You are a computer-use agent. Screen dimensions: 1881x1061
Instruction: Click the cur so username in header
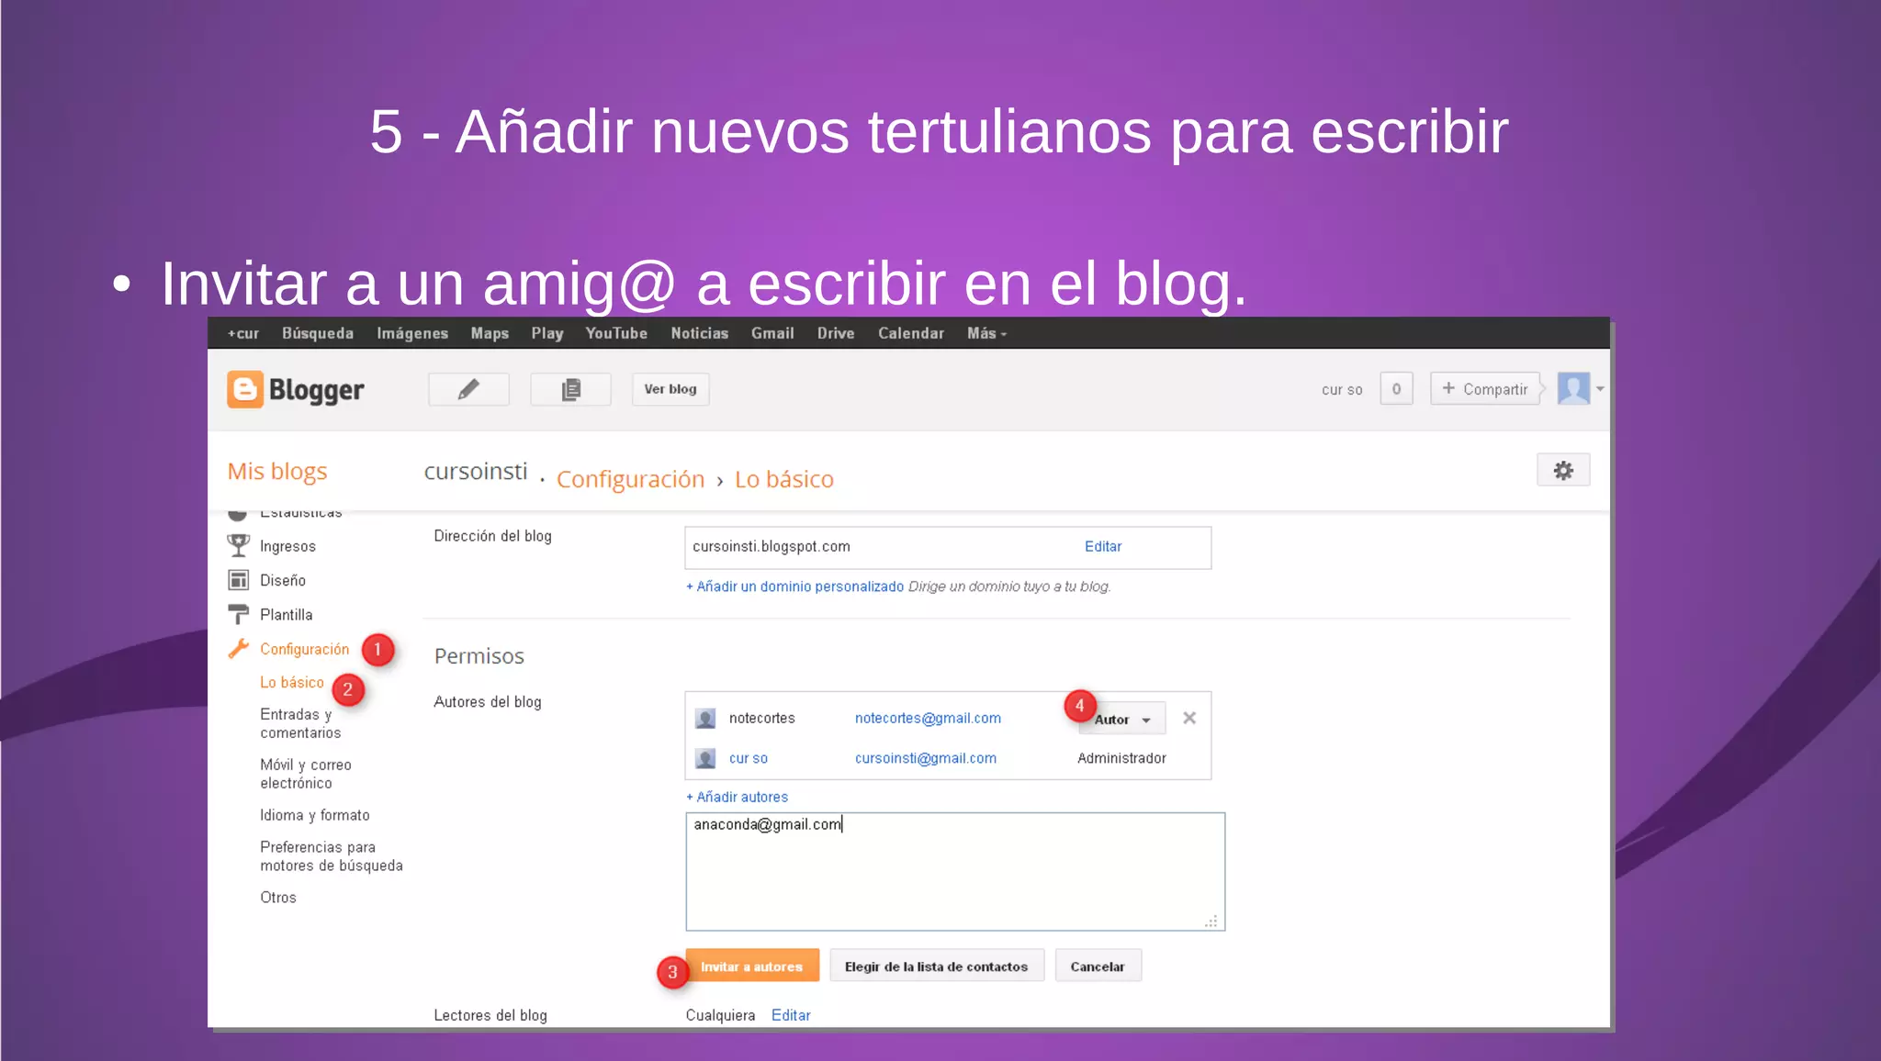tap(1342, 389)
